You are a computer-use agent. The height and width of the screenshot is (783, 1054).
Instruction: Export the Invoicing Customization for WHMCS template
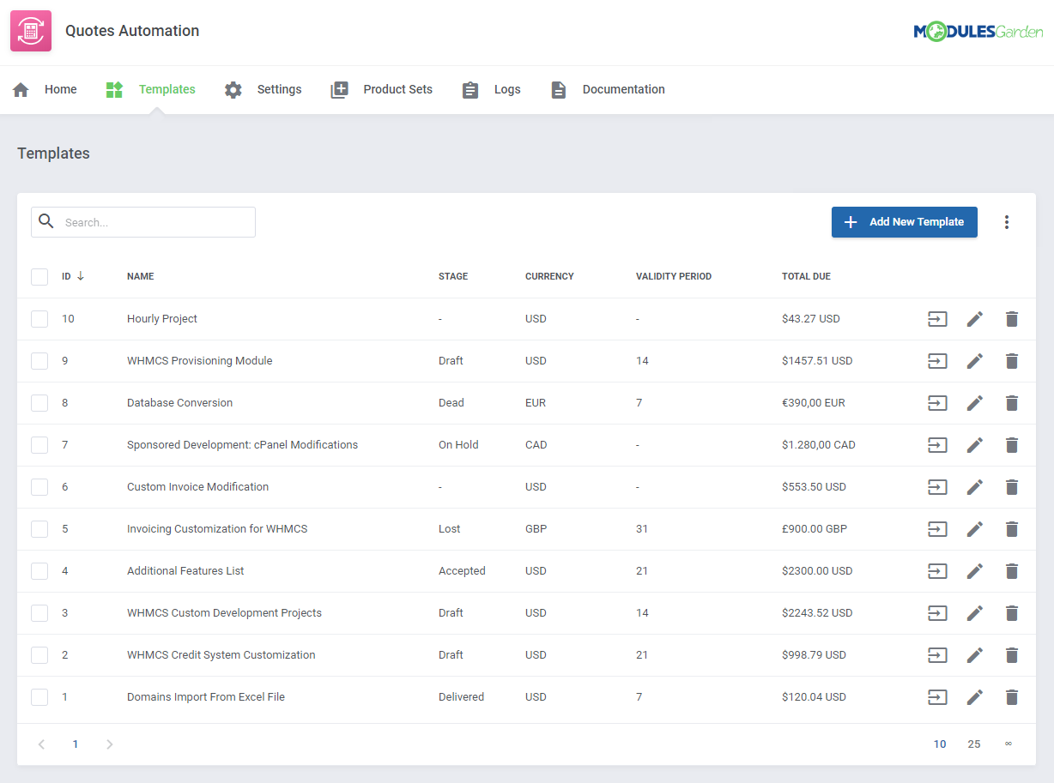tap(936, 528)
